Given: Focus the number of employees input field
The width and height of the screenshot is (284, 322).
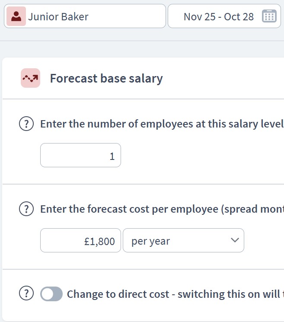Looking at the screenshot, I should 80,156.
